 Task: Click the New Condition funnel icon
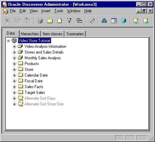tap(69, 21)
